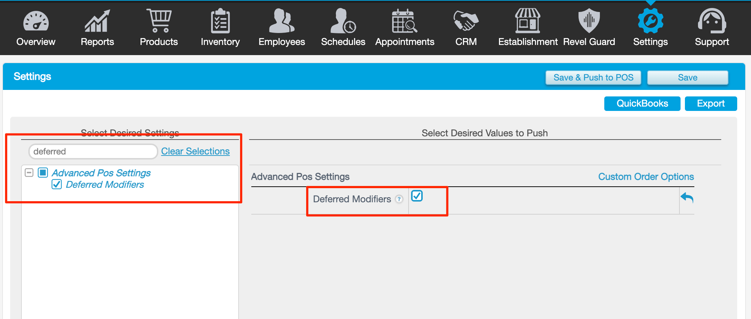Click the settings search field containing 'deferred'

tap(93, 152)
